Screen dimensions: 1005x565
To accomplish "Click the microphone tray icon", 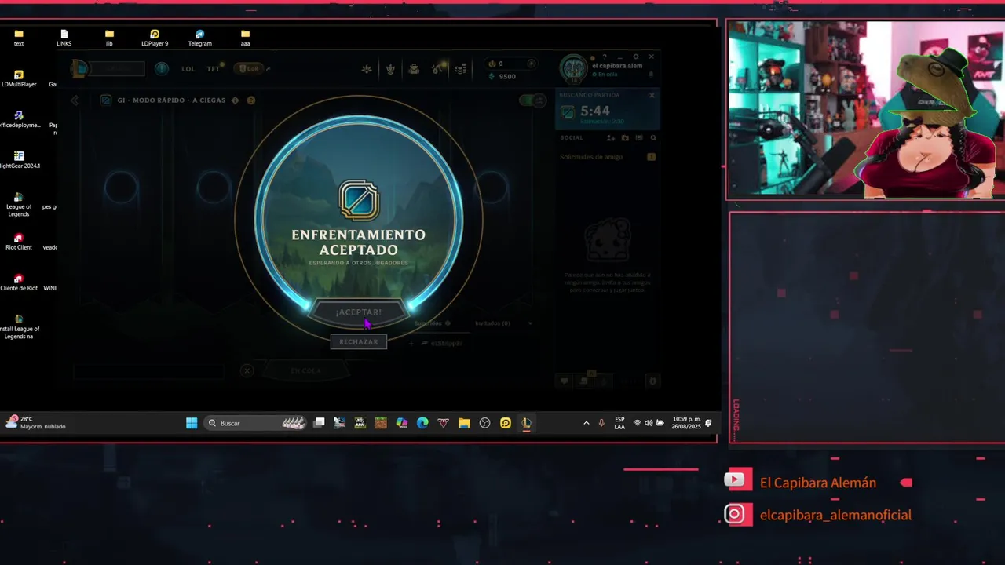I will [601, 423].
